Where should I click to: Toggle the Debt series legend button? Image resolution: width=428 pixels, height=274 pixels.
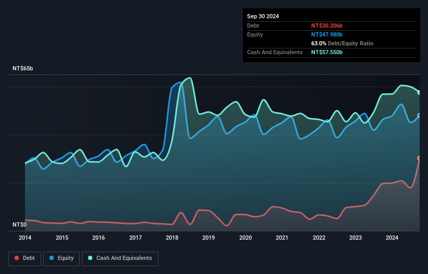coord(25,258)
